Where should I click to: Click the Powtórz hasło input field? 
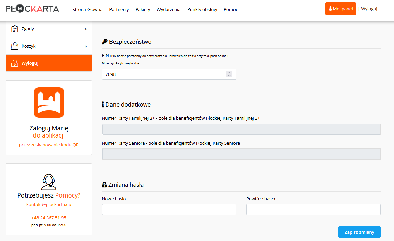(313, 209)
